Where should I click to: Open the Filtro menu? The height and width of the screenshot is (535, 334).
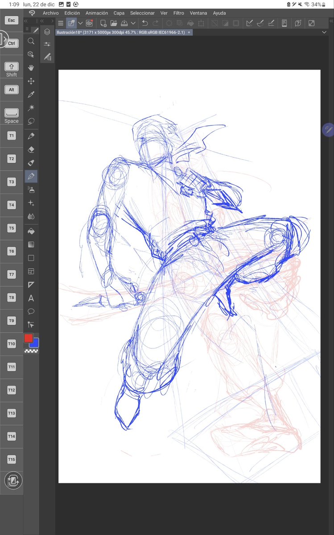tap(178, 13)
